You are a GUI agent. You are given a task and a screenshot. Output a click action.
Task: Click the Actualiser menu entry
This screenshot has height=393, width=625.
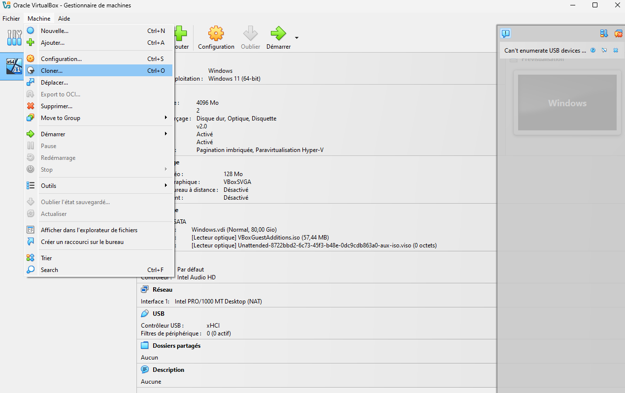pos(99,213)
